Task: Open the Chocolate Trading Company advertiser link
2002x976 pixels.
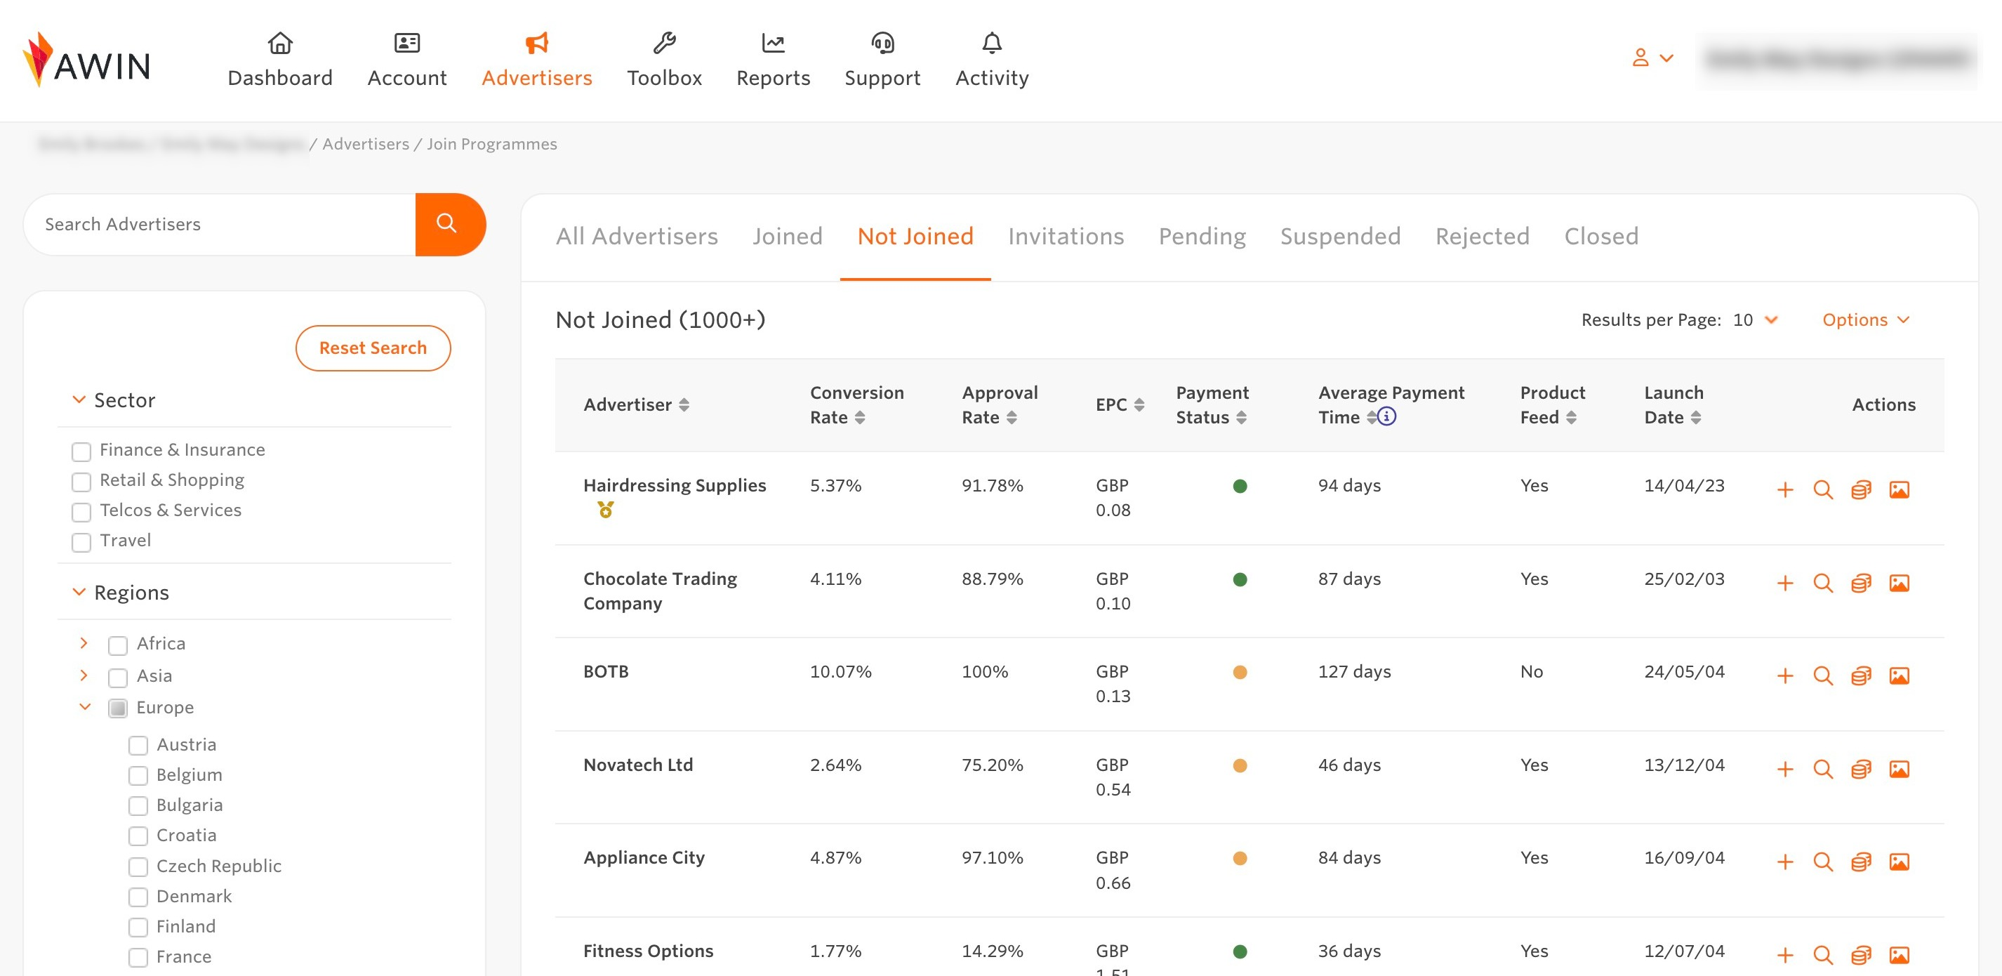Action: pyautogui.click(x=660, y=591)
